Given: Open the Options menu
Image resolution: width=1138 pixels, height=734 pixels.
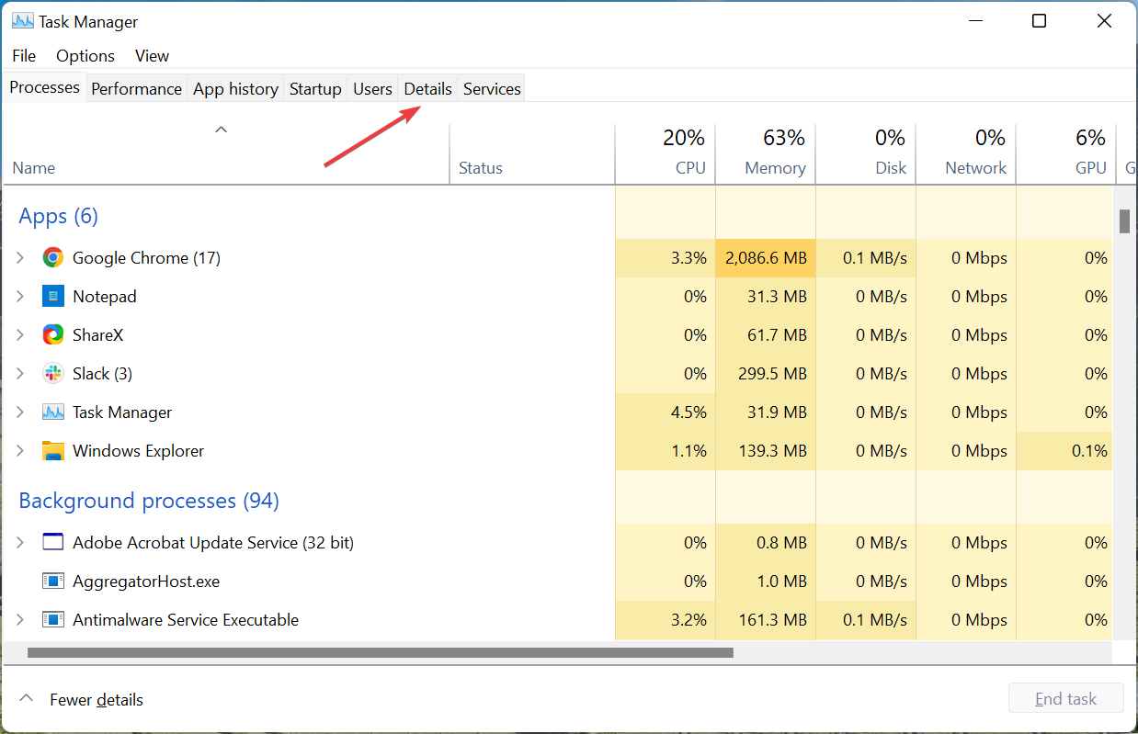Looking at the screenshot, I should [85, 56].
